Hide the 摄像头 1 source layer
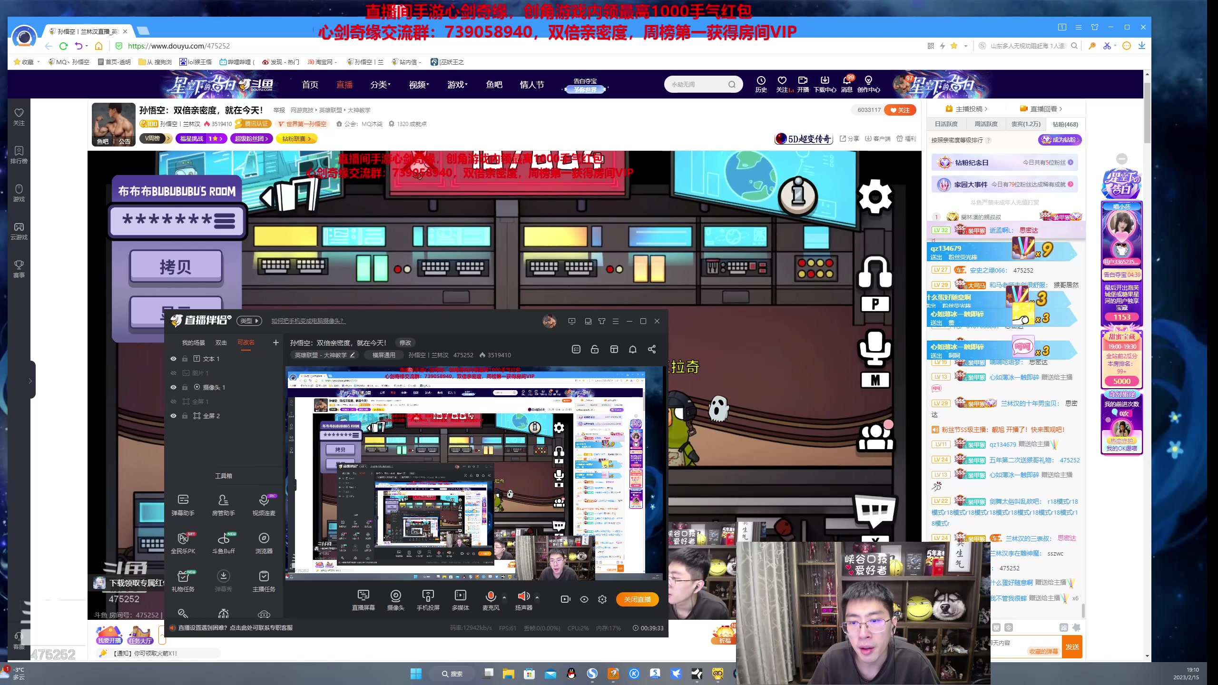The width and height of the screenshot is (1218, 685). (173, 387)
